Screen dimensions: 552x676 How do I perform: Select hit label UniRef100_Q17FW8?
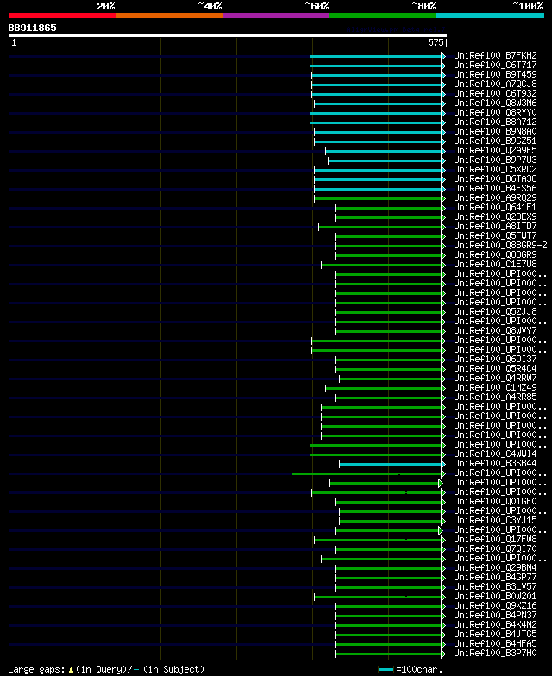(495, 540)
